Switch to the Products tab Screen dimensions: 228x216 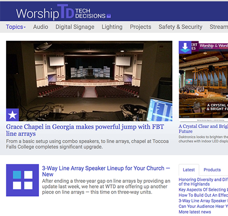click(212, 170)
